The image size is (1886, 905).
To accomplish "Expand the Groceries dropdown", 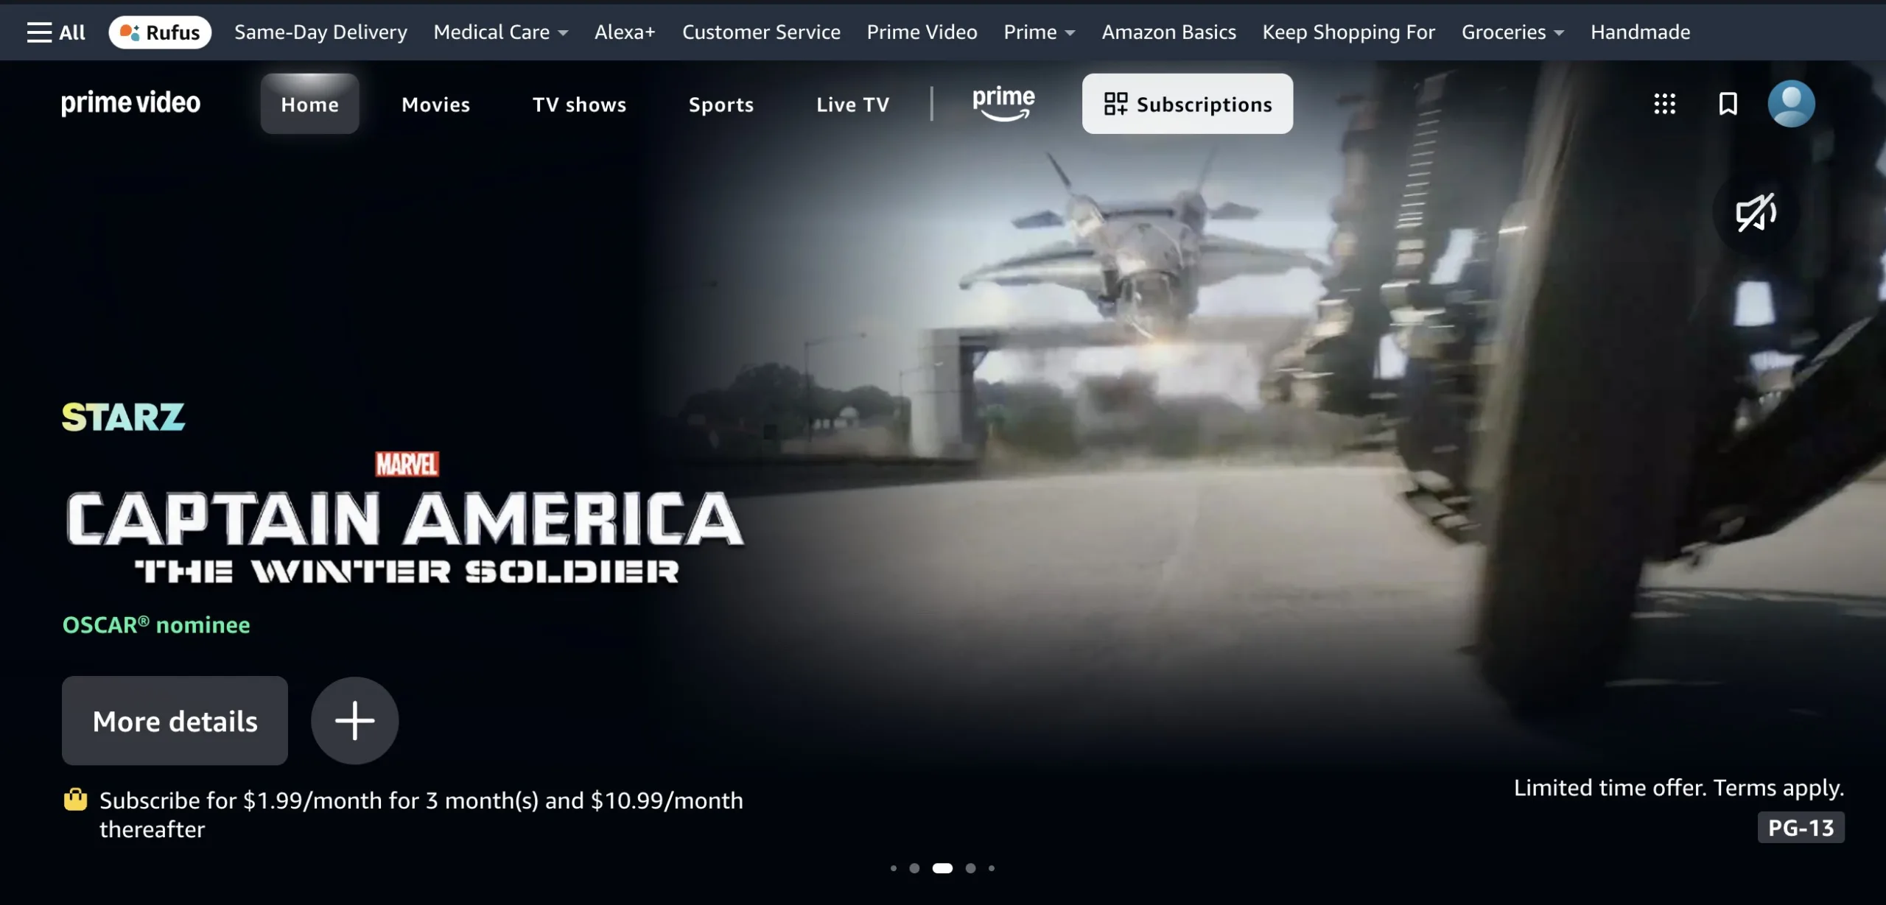I will 1512,32.
